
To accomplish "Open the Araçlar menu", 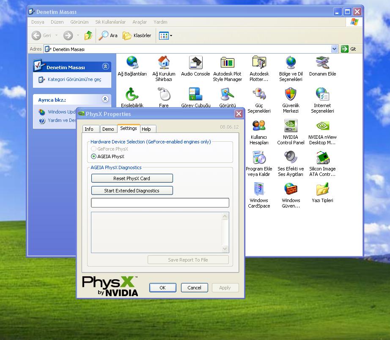I will [140, 22].
